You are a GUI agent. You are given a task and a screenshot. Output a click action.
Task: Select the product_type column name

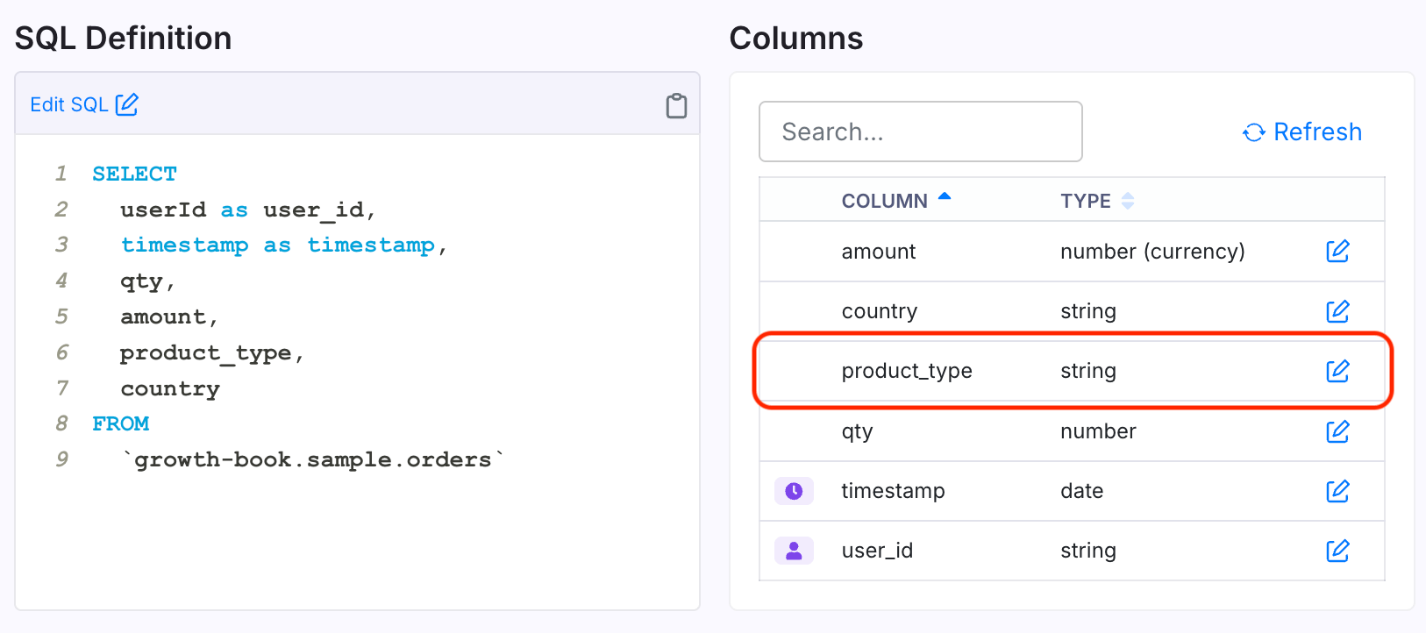907,371
